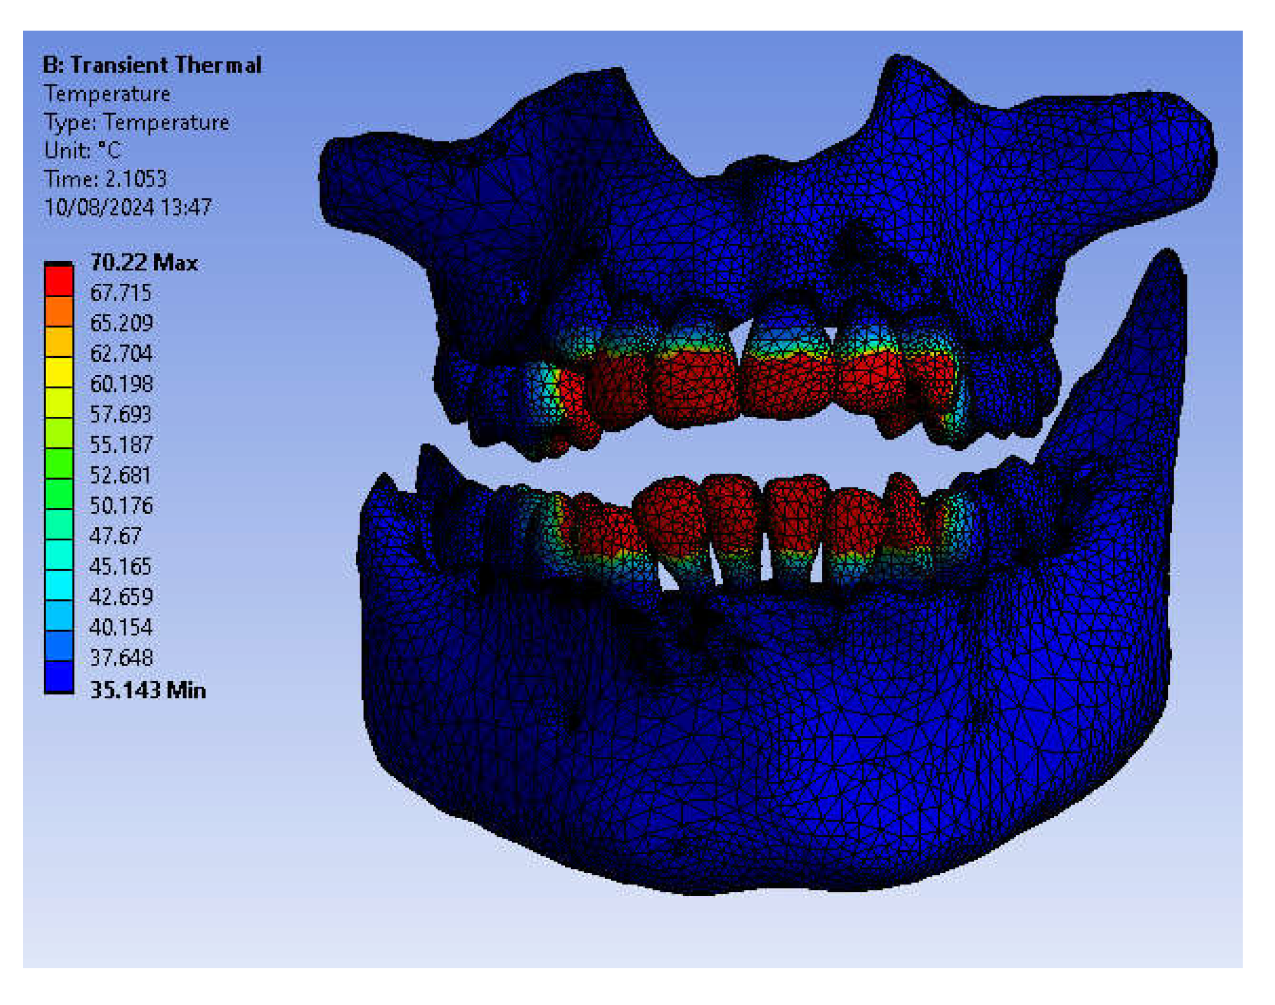This screenshot has width=1275, height=1005.
Task: Select the 70.22 Max legend label
Action: pos(144,263)
